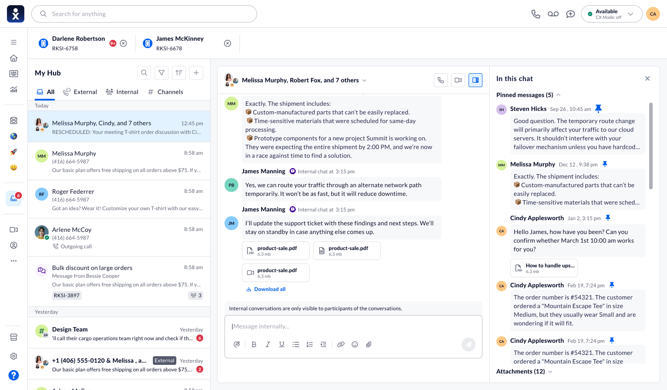
Task: Open inbox hub icon with badge 6
Action: (14, 198)
